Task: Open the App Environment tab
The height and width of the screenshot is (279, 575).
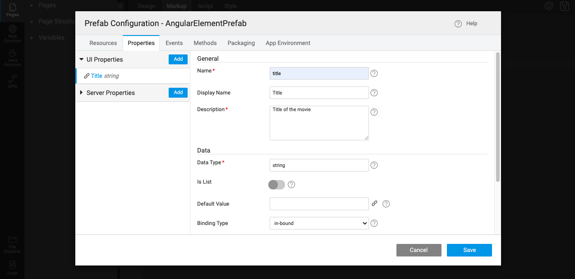Action: (x=288, y=43)
